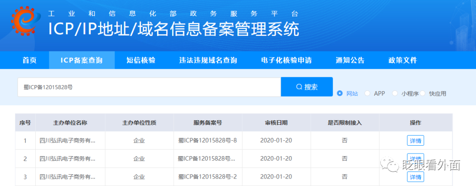Click the header text 工业和信息化部政务服务平台
Screen dimensions: 476x186
(x=173, y=13)
